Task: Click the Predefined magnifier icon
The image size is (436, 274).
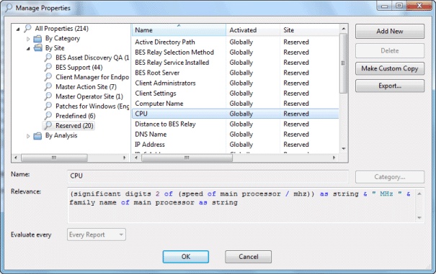Action: pyautogui.click(x=48, y=116)
